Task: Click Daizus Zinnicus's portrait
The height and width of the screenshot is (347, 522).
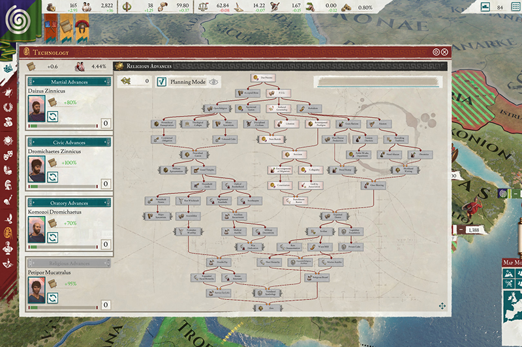Action: click(x=37, y=109)
